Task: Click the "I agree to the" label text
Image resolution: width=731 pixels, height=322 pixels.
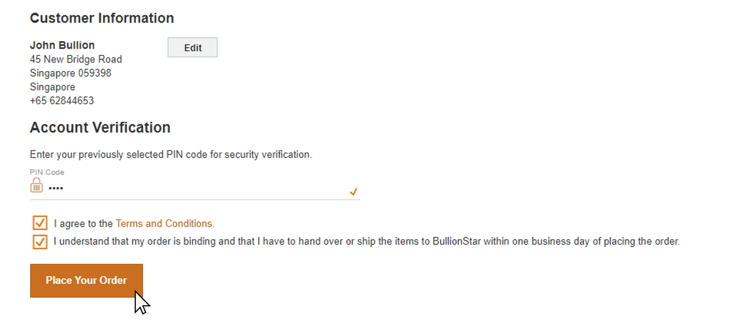Action: coord(83,223)
